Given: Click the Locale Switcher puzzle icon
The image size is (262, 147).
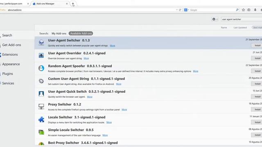Looking at the screenshot, I should [x=41, y=119].
